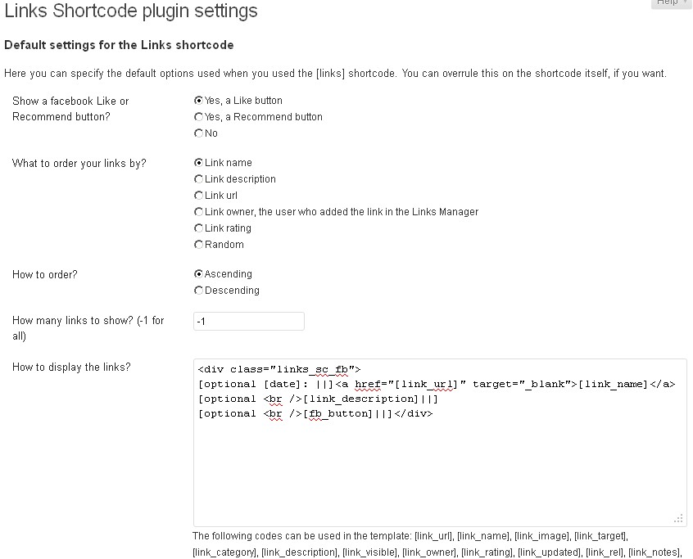
Task: Click the 'Descending' option label
Action: 232,291
